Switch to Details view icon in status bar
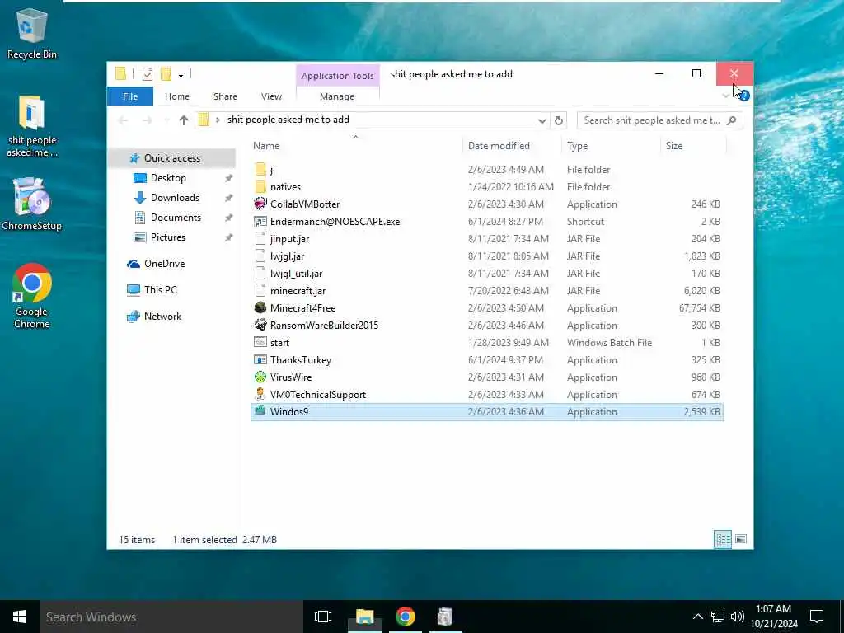This screenshot has width=844, height=633. click(x=722, y=539)
